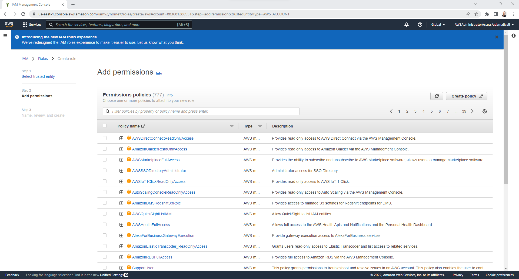
Task: Go to policies page 3
Action: point(415,111)
